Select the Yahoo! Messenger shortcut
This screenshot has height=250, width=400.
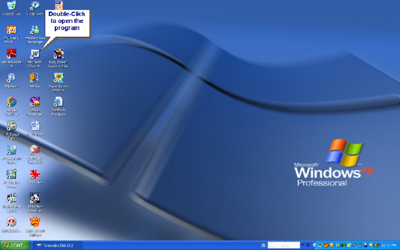point(35,106)
